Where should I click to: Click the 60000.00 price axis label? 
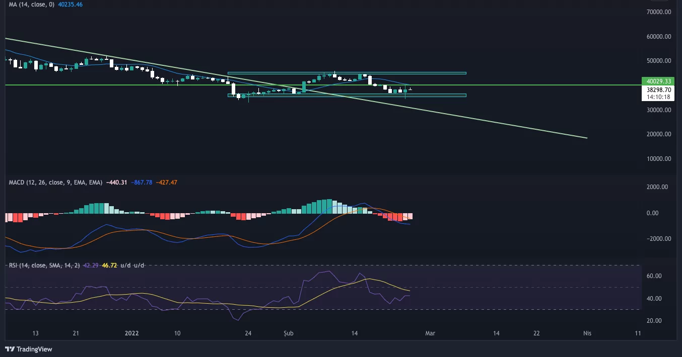659,36
